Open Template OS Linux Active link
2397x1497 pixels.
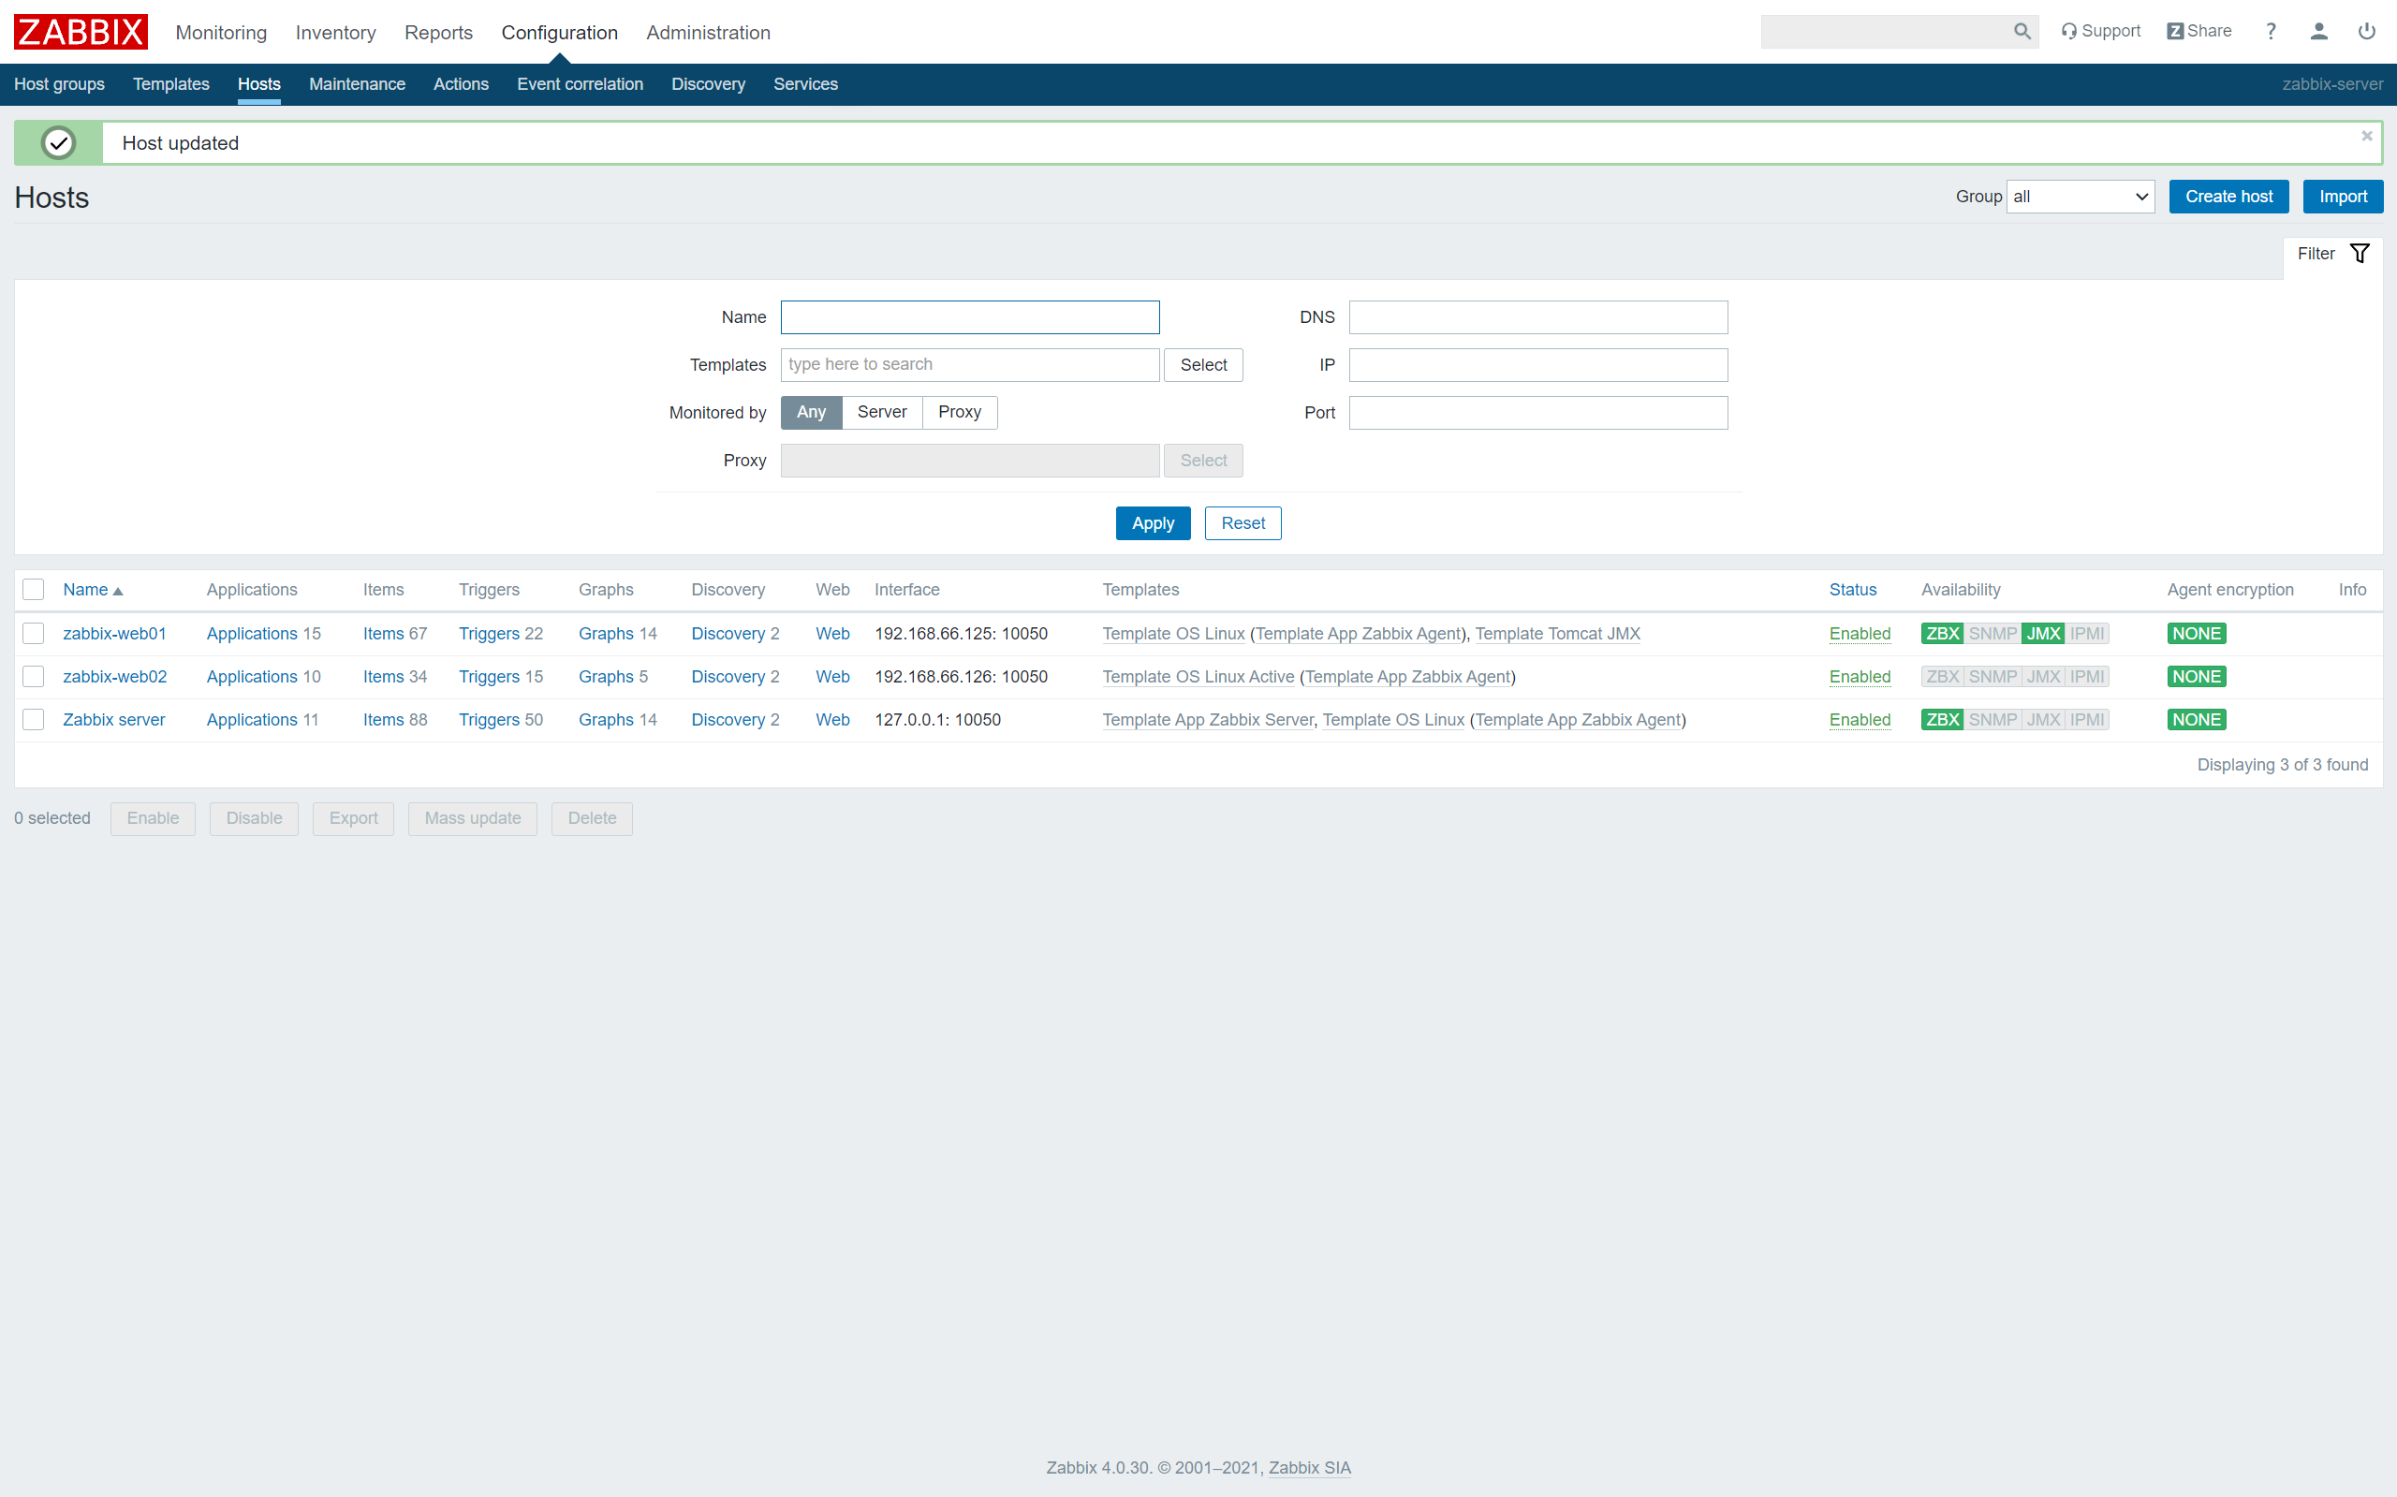pyautogui.click(x=1198, y=676)
